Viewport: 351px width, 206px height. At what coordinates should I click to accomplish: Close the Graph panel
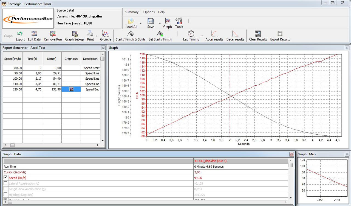[x=347, y=48]
